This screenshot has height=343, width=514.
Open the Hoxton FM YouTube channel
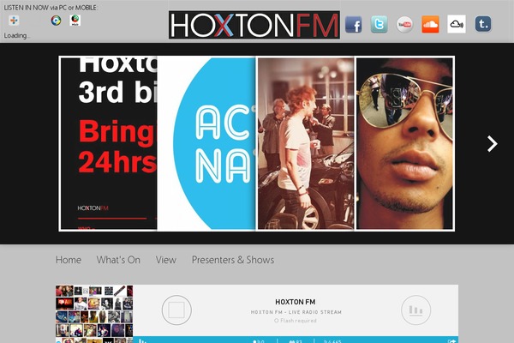coord(404,24)
